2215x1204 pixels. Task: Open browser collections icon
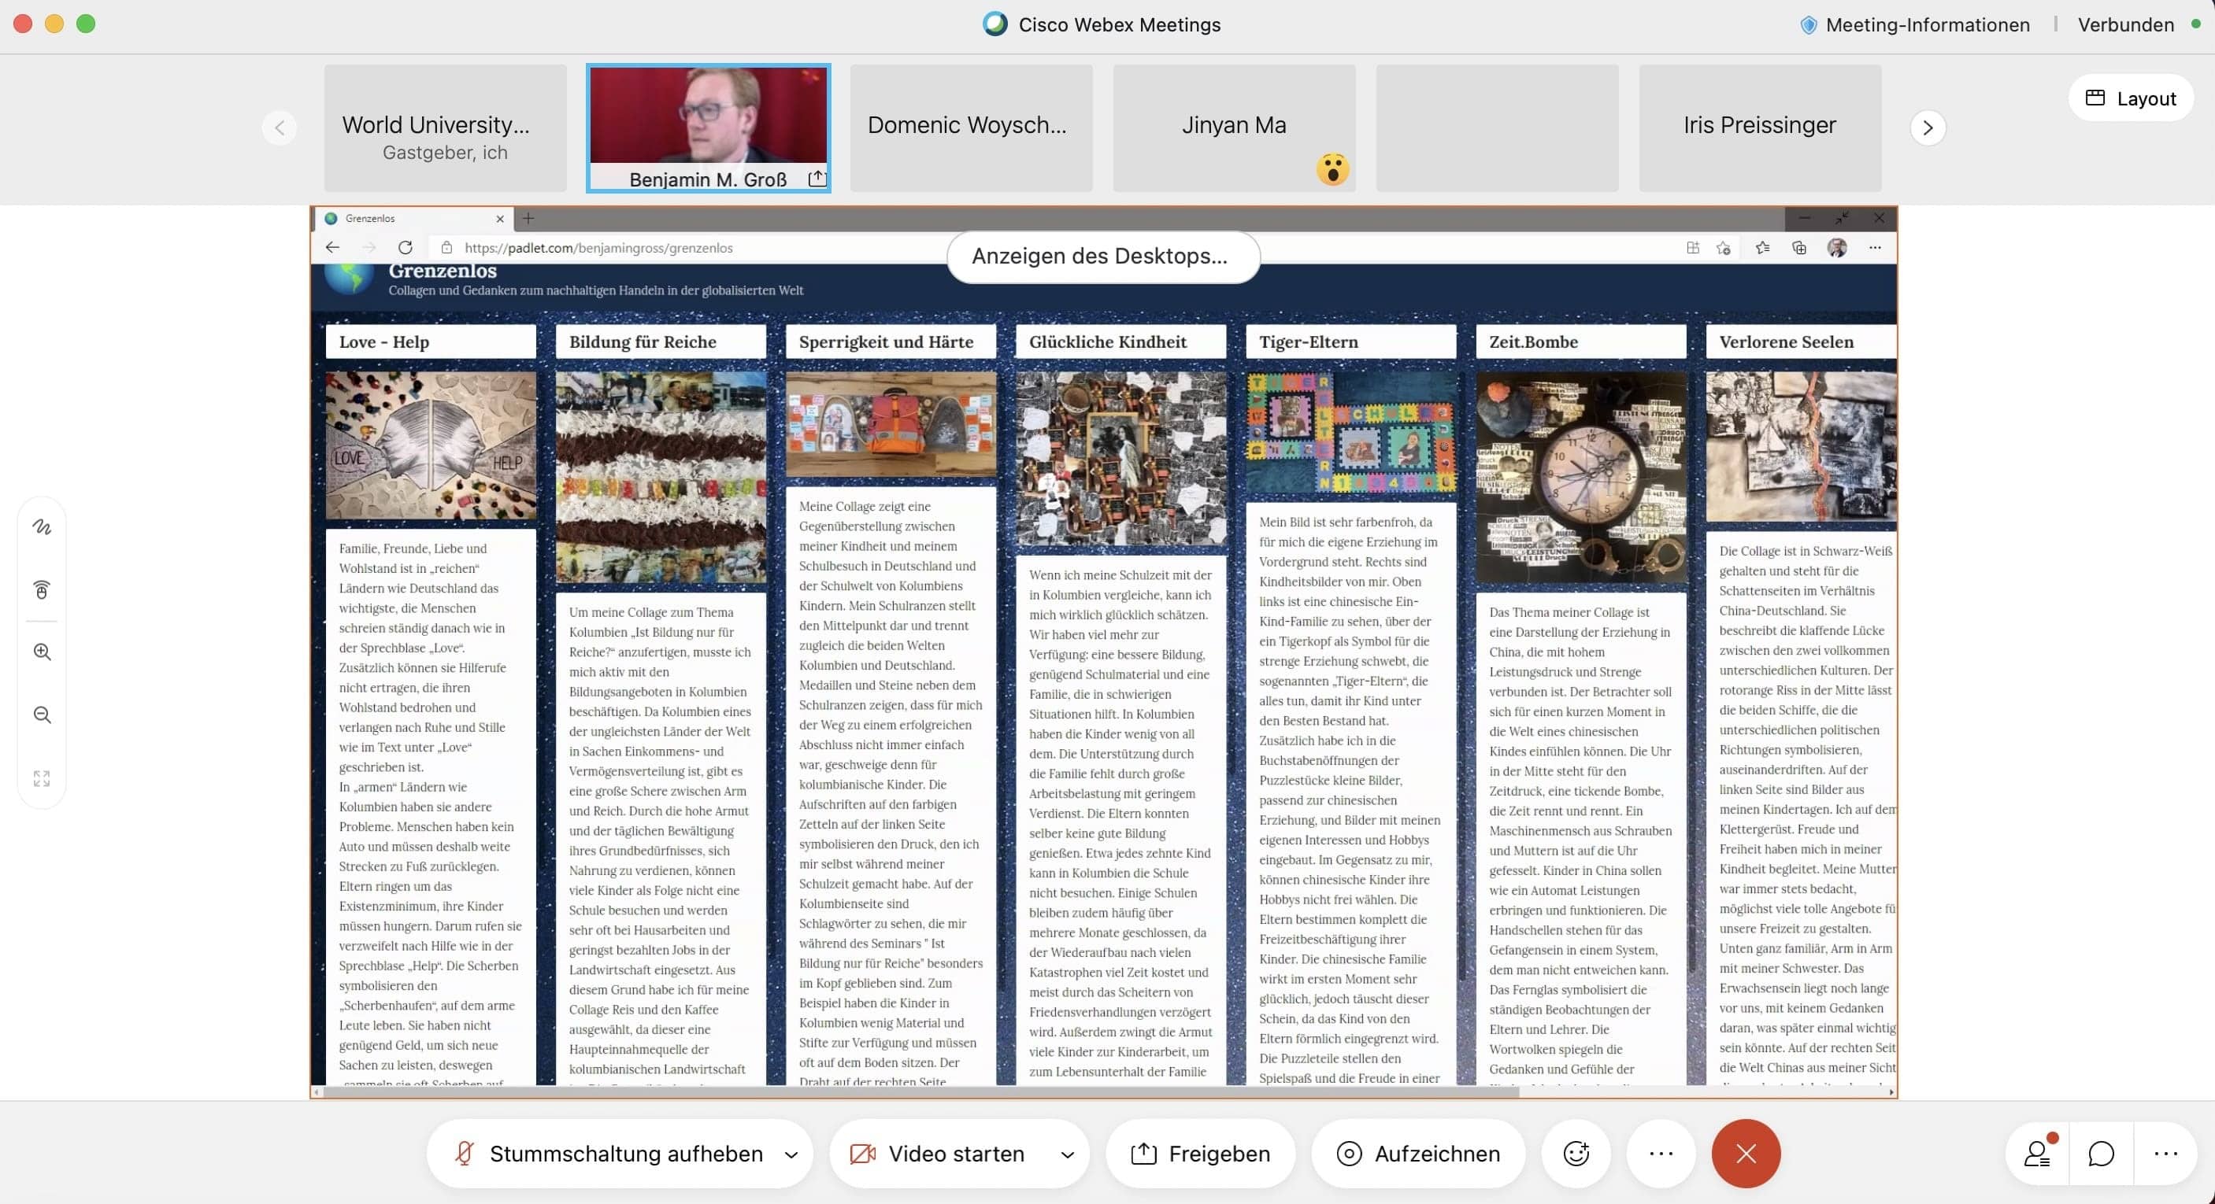[1798, 248]
